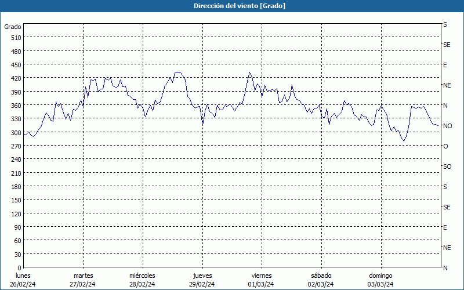The height and width of the screenshot is (290, 464).
Task: Click the date 01/03/24
Action: click(261, 285)
